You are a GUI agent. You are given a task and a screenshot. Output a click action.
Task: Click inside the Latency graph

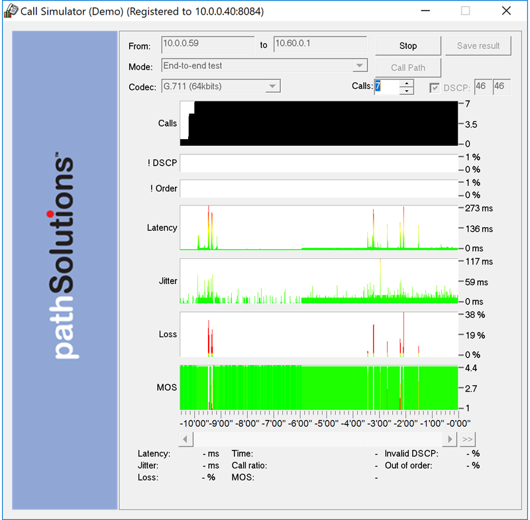point(319,227)
